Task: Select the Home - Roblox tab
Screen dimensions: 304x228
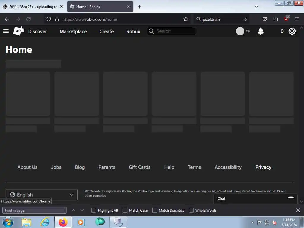Action: 100,7
